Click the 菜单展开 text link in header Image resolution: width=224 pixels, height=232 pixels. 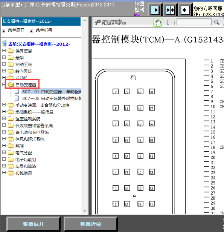point(16,30)
